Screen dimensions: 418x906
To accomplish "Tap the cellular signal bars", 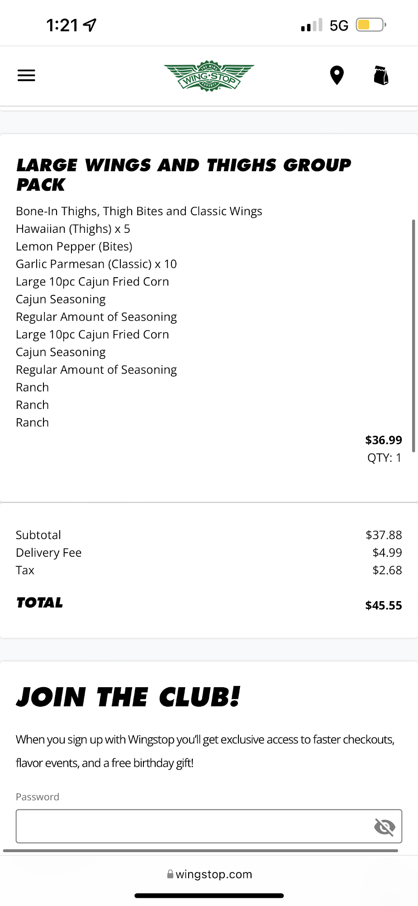I will (x=312, y=25).
